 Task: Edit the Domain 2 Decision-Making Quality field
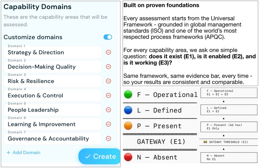tap(53, 67)
